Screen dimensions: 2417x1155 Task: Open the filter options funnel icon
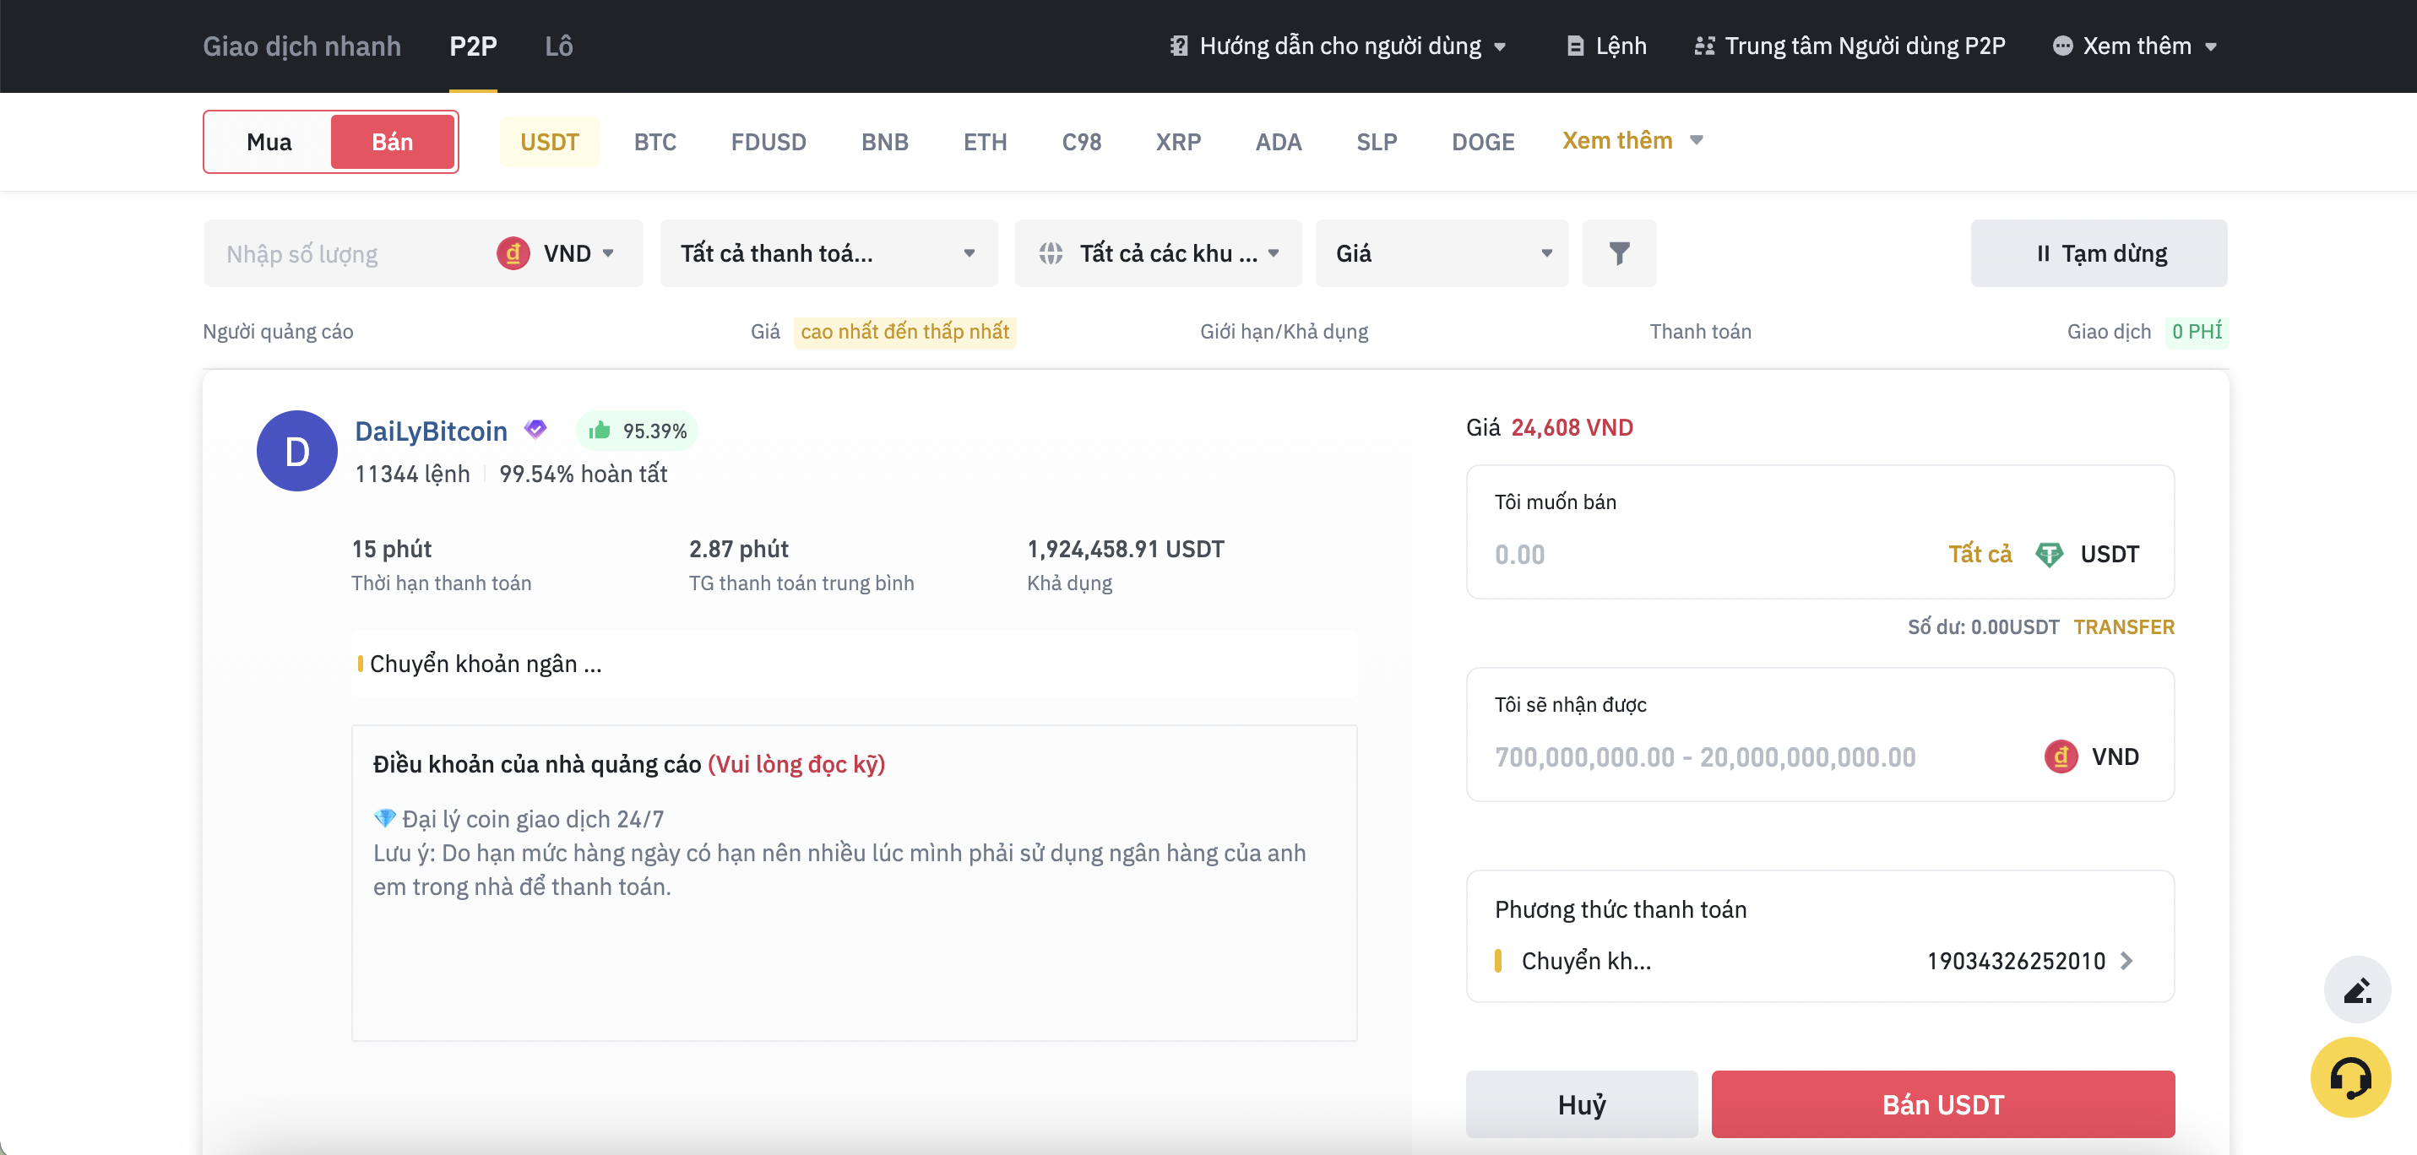tap(1620, 252)
